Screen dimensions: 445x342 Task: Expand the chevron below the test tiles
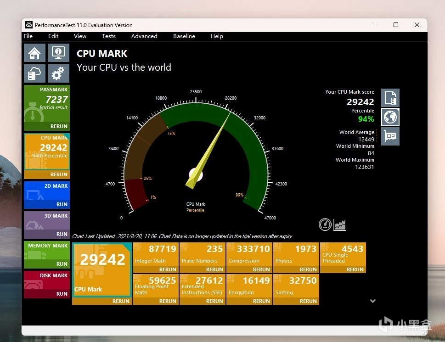pos(373,301)
